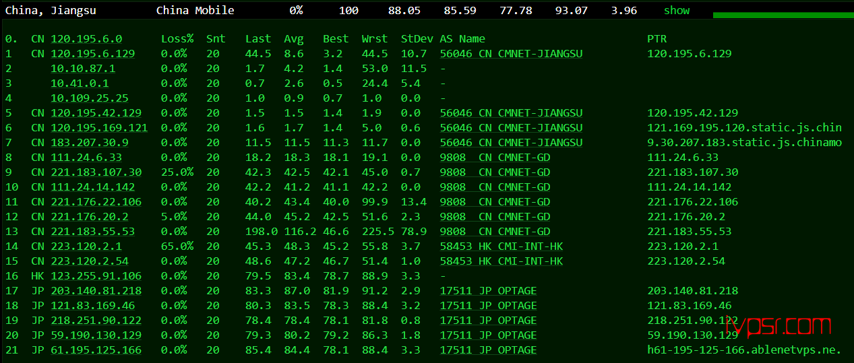854x363 pixels.
Task: Open IP link 120.195.42.129 in hop 5
Action: click(96, 113)
